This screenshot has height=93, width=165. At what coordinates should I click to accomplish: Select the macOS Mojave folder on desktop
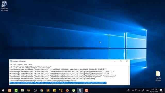pos(158,76)
